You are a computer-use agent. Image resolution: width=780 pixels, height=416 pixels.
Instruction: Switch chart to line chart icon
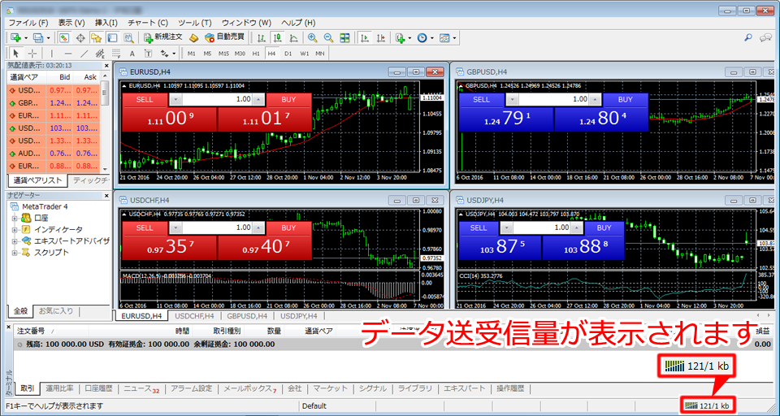[x=294, y=37]
